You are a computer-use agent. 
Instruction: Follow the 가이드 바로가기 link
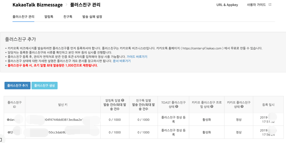[137, 57]
